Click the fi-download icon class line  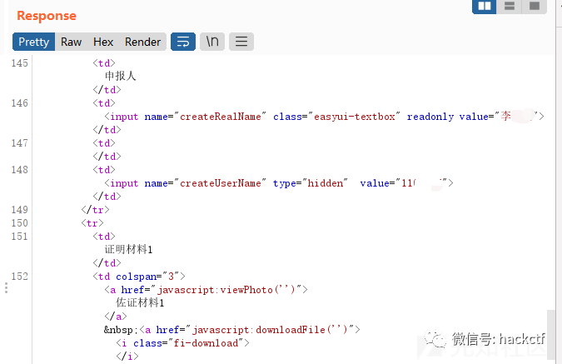pos(183,343)
